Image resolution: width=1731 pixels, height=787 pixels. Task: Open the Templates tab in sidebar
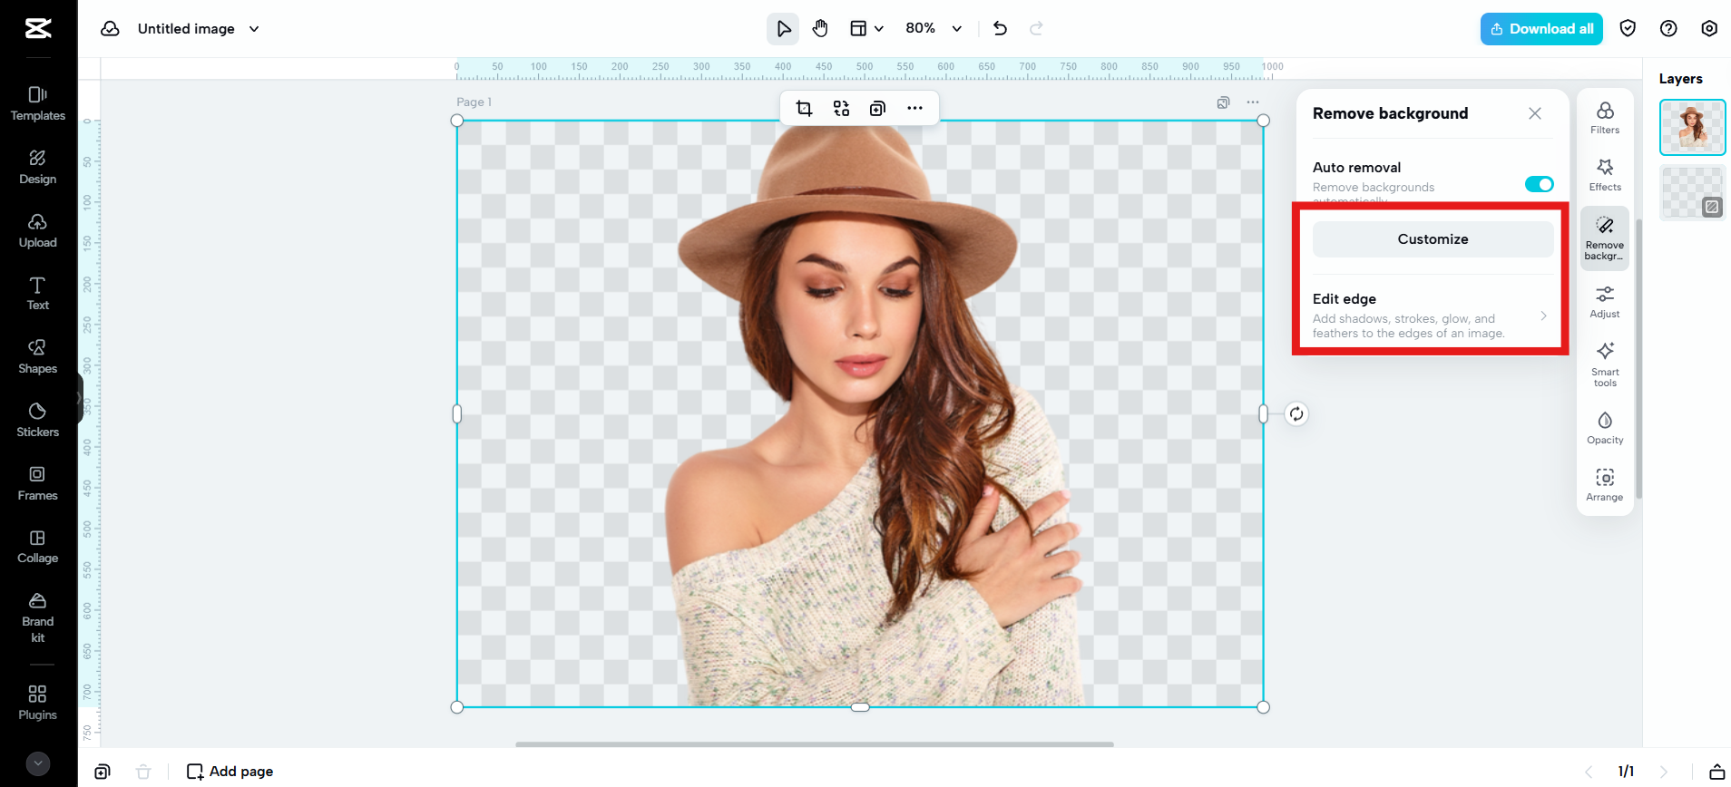click(x=37, y=103)
